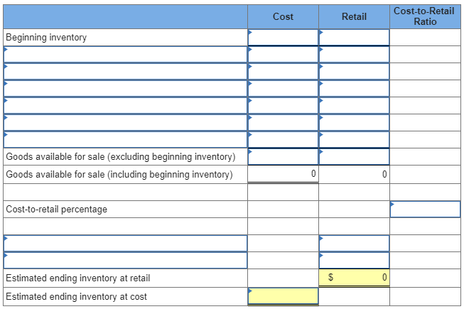The width and height of the screenshot is (464, 309).
Task: Click the yellow $ 0 Estimated ending inventory at retail cell
Action: [354, 277]
